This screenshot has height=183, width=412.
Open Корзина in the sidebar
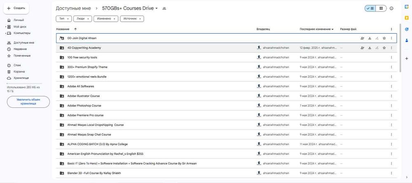point(19,72)
